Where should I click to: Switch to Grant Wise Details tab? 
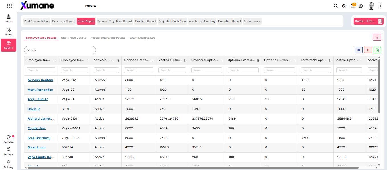coord(73,38)
